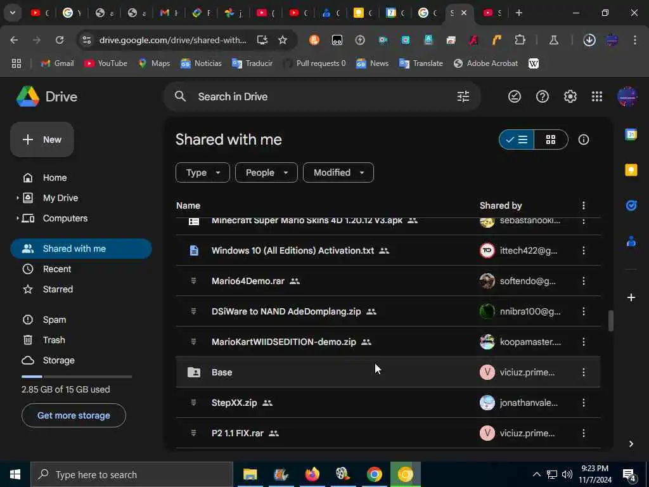The image size is (649, 487).
Task: Select Shared with me in sidebar
Action: coord(81,249)
